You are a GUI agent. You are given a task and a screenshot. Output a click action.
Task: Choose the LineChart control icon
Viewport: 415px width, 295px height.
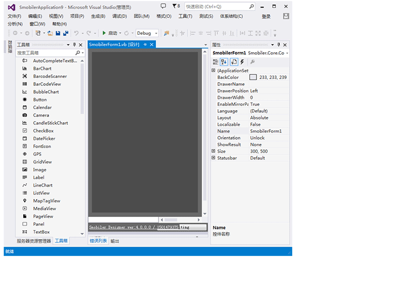(25, 185)
